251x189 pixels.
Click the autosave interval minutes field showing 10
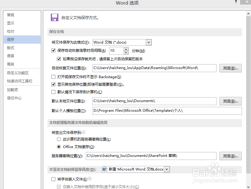click(x=116, y=51)
